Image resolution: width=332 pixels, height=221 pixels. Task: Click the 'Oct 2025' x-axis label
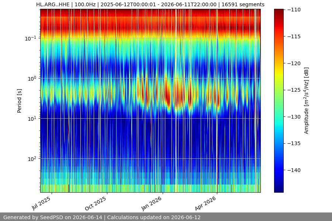click(96, 203)
